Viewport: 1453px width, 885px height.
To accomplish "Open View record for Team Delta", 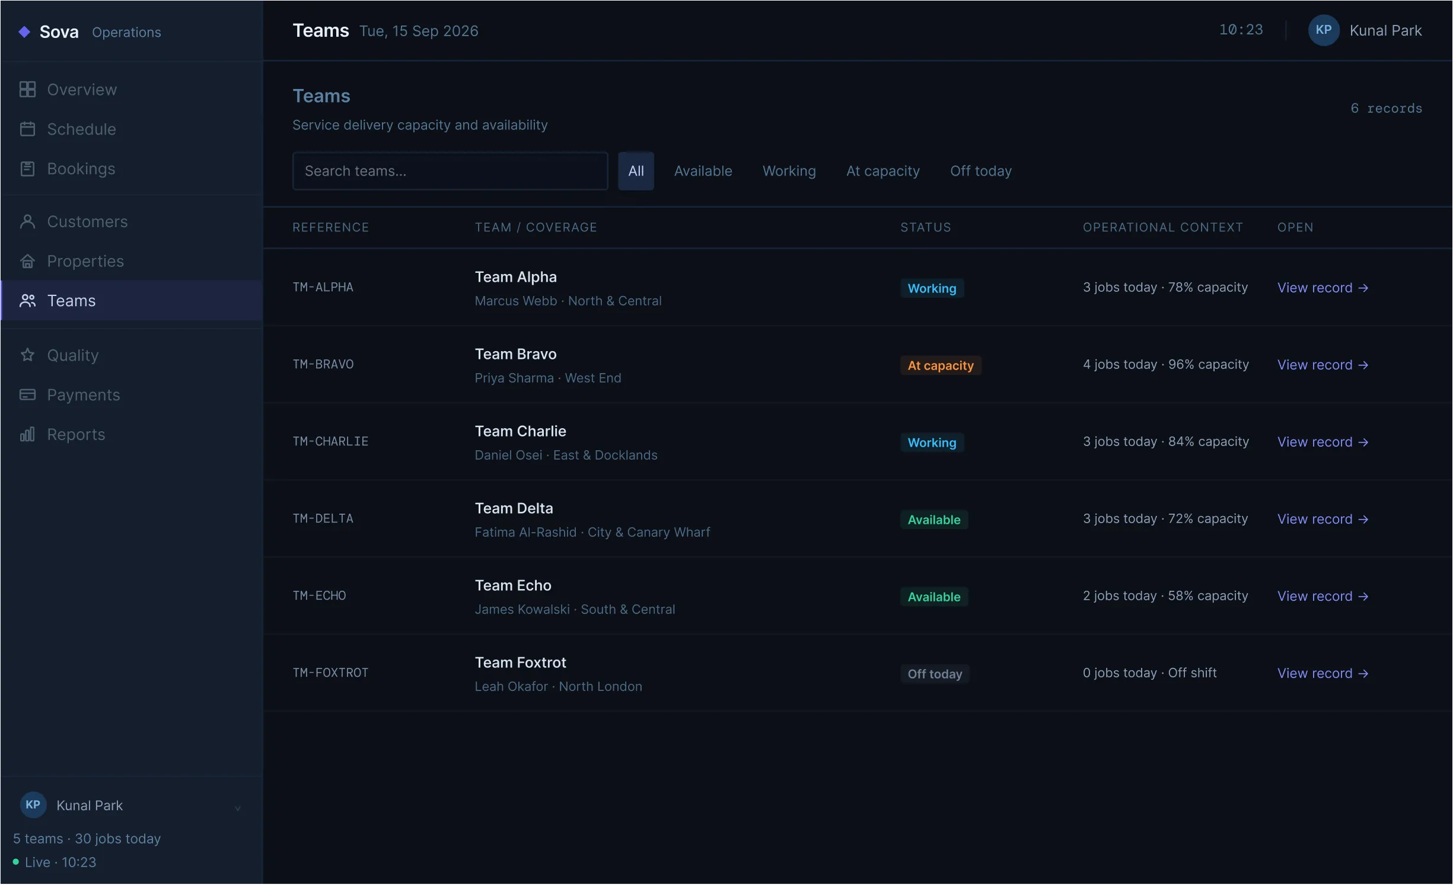I will click(x=1323, y=519).
